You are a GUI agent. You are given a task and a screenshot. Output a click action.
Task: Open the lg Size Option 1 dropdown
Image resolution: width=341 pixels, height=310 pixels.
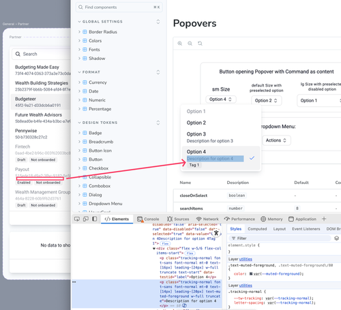pos(319,100)
